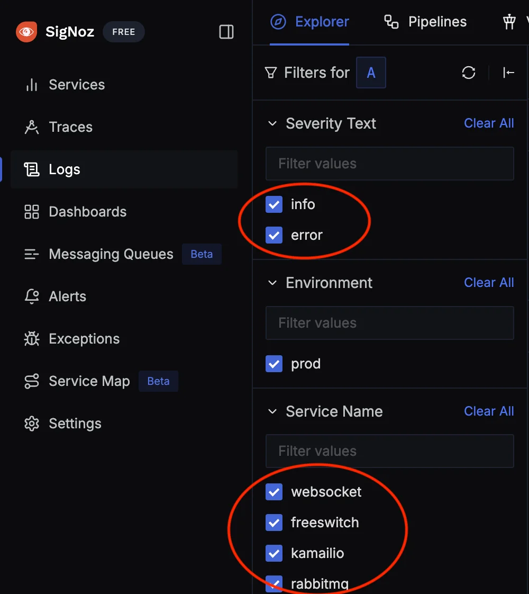
Task: Uncheck the freeswitch service checkbox
Action: pyautogui.click(x=274, y=523)
